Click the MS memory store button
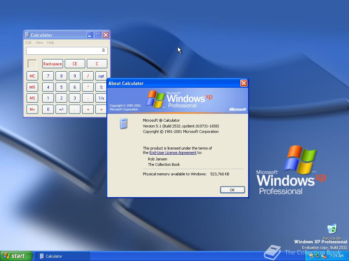Viewport: 349px width, 261px height. click(x=32, y=98)
